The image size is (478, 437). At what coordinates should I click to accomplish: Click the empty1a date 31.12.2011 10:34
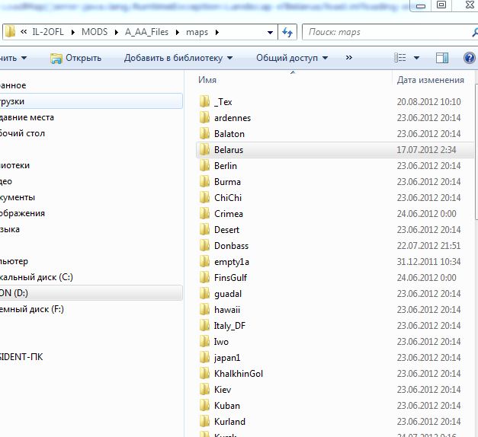click(428, 262)
